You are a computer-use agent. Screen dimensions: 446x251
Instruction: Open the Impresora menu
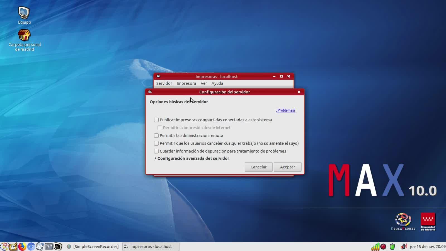pyautogui.click(x=186, y=83)
